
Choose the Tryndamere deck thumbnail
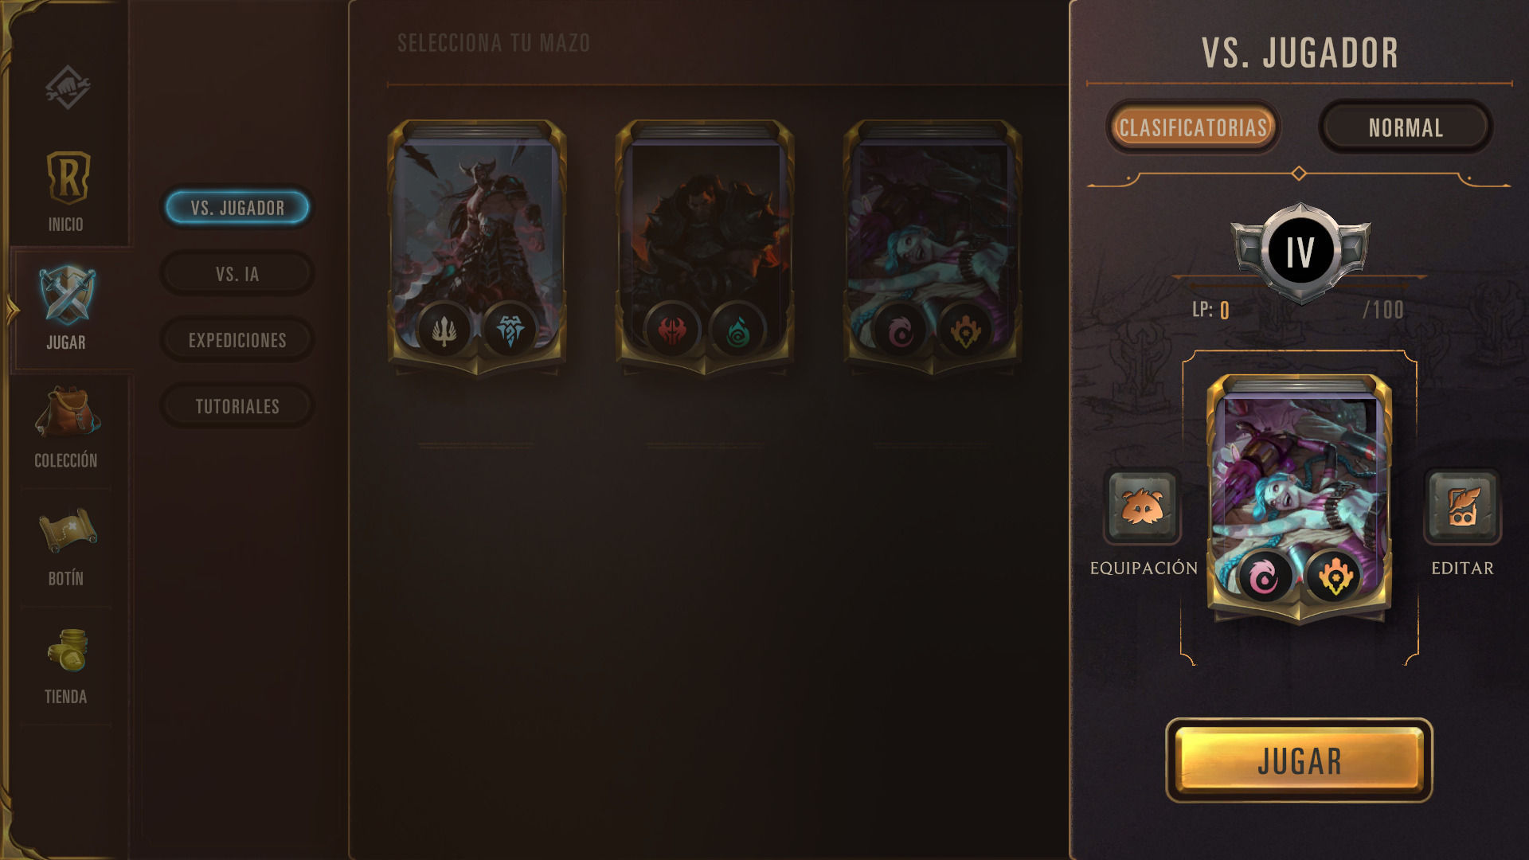477,247
